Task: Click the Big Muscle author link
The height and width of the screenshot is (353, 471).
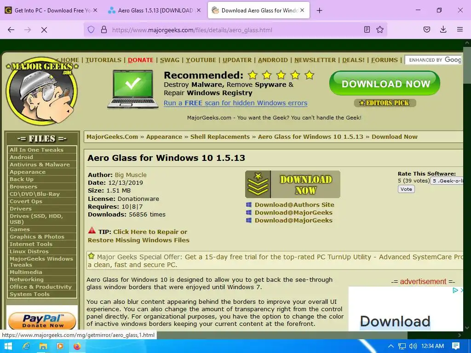Action: pos(131,175)
